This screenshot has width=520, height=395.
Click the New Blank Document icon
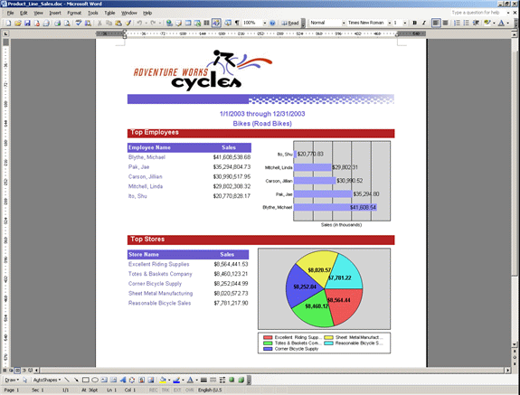click(x=8, y=23)
